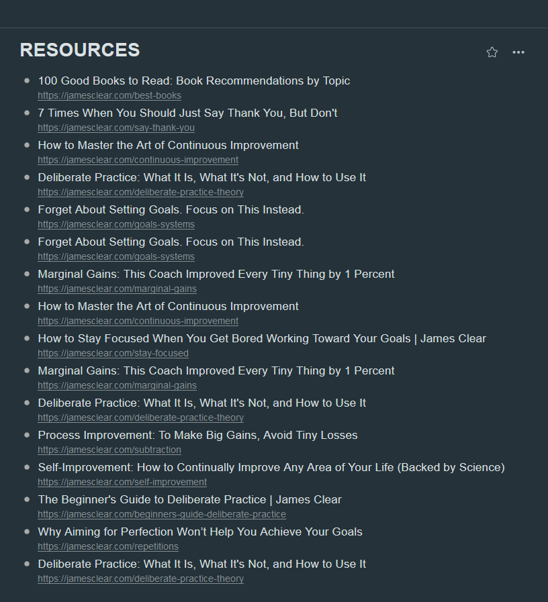Open deliberate-practice-theory link under Why Aiming for Perfection entry
This screenshot has height=602, width=548.
pyautogui.click(x=140, y=579)
